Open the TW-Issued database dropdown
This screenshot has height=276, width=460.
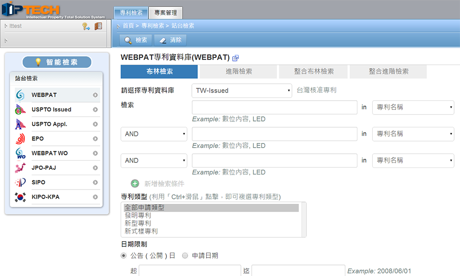[x=242, y=91]
